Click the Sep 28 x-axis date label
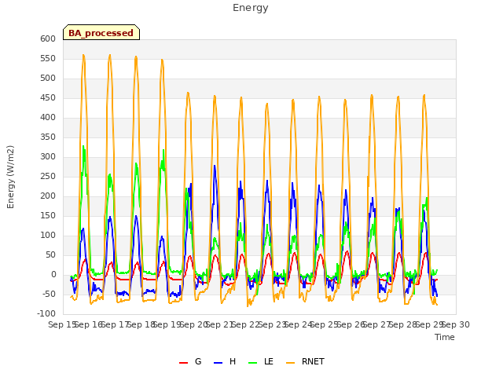Viewport: 503px width, 377px height. tap(403, 324)
